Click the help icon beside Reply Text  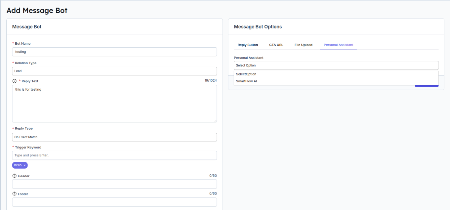click(14, 81)
